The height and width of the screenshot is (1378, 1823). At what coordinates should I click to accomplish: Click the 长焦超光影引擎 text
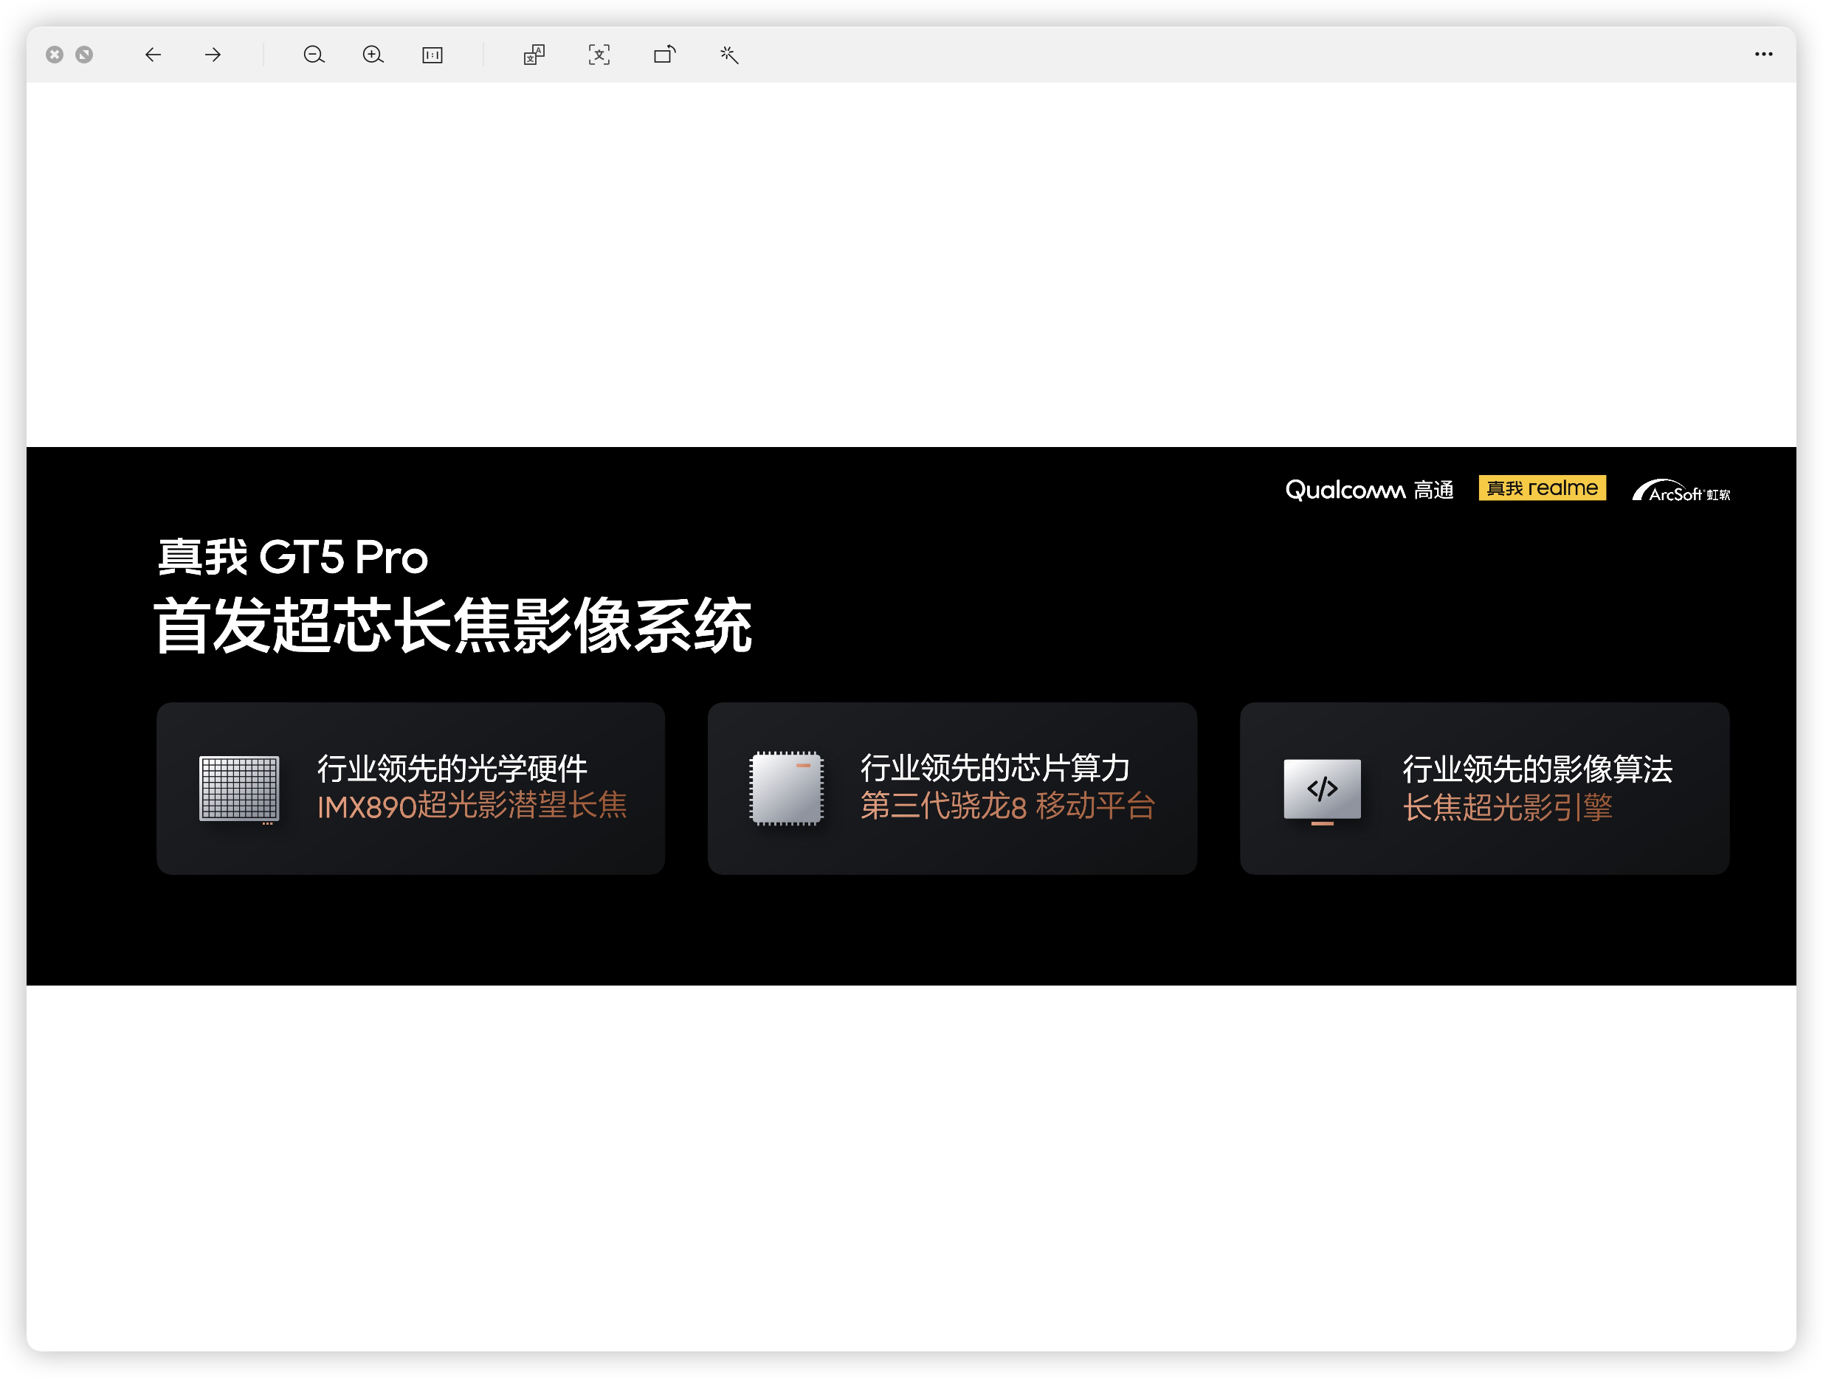click(x=1508, y=808)
